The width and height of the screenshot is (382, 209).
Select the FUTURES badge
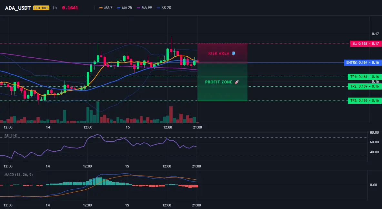pyautogui.click(x=41, y=8)
